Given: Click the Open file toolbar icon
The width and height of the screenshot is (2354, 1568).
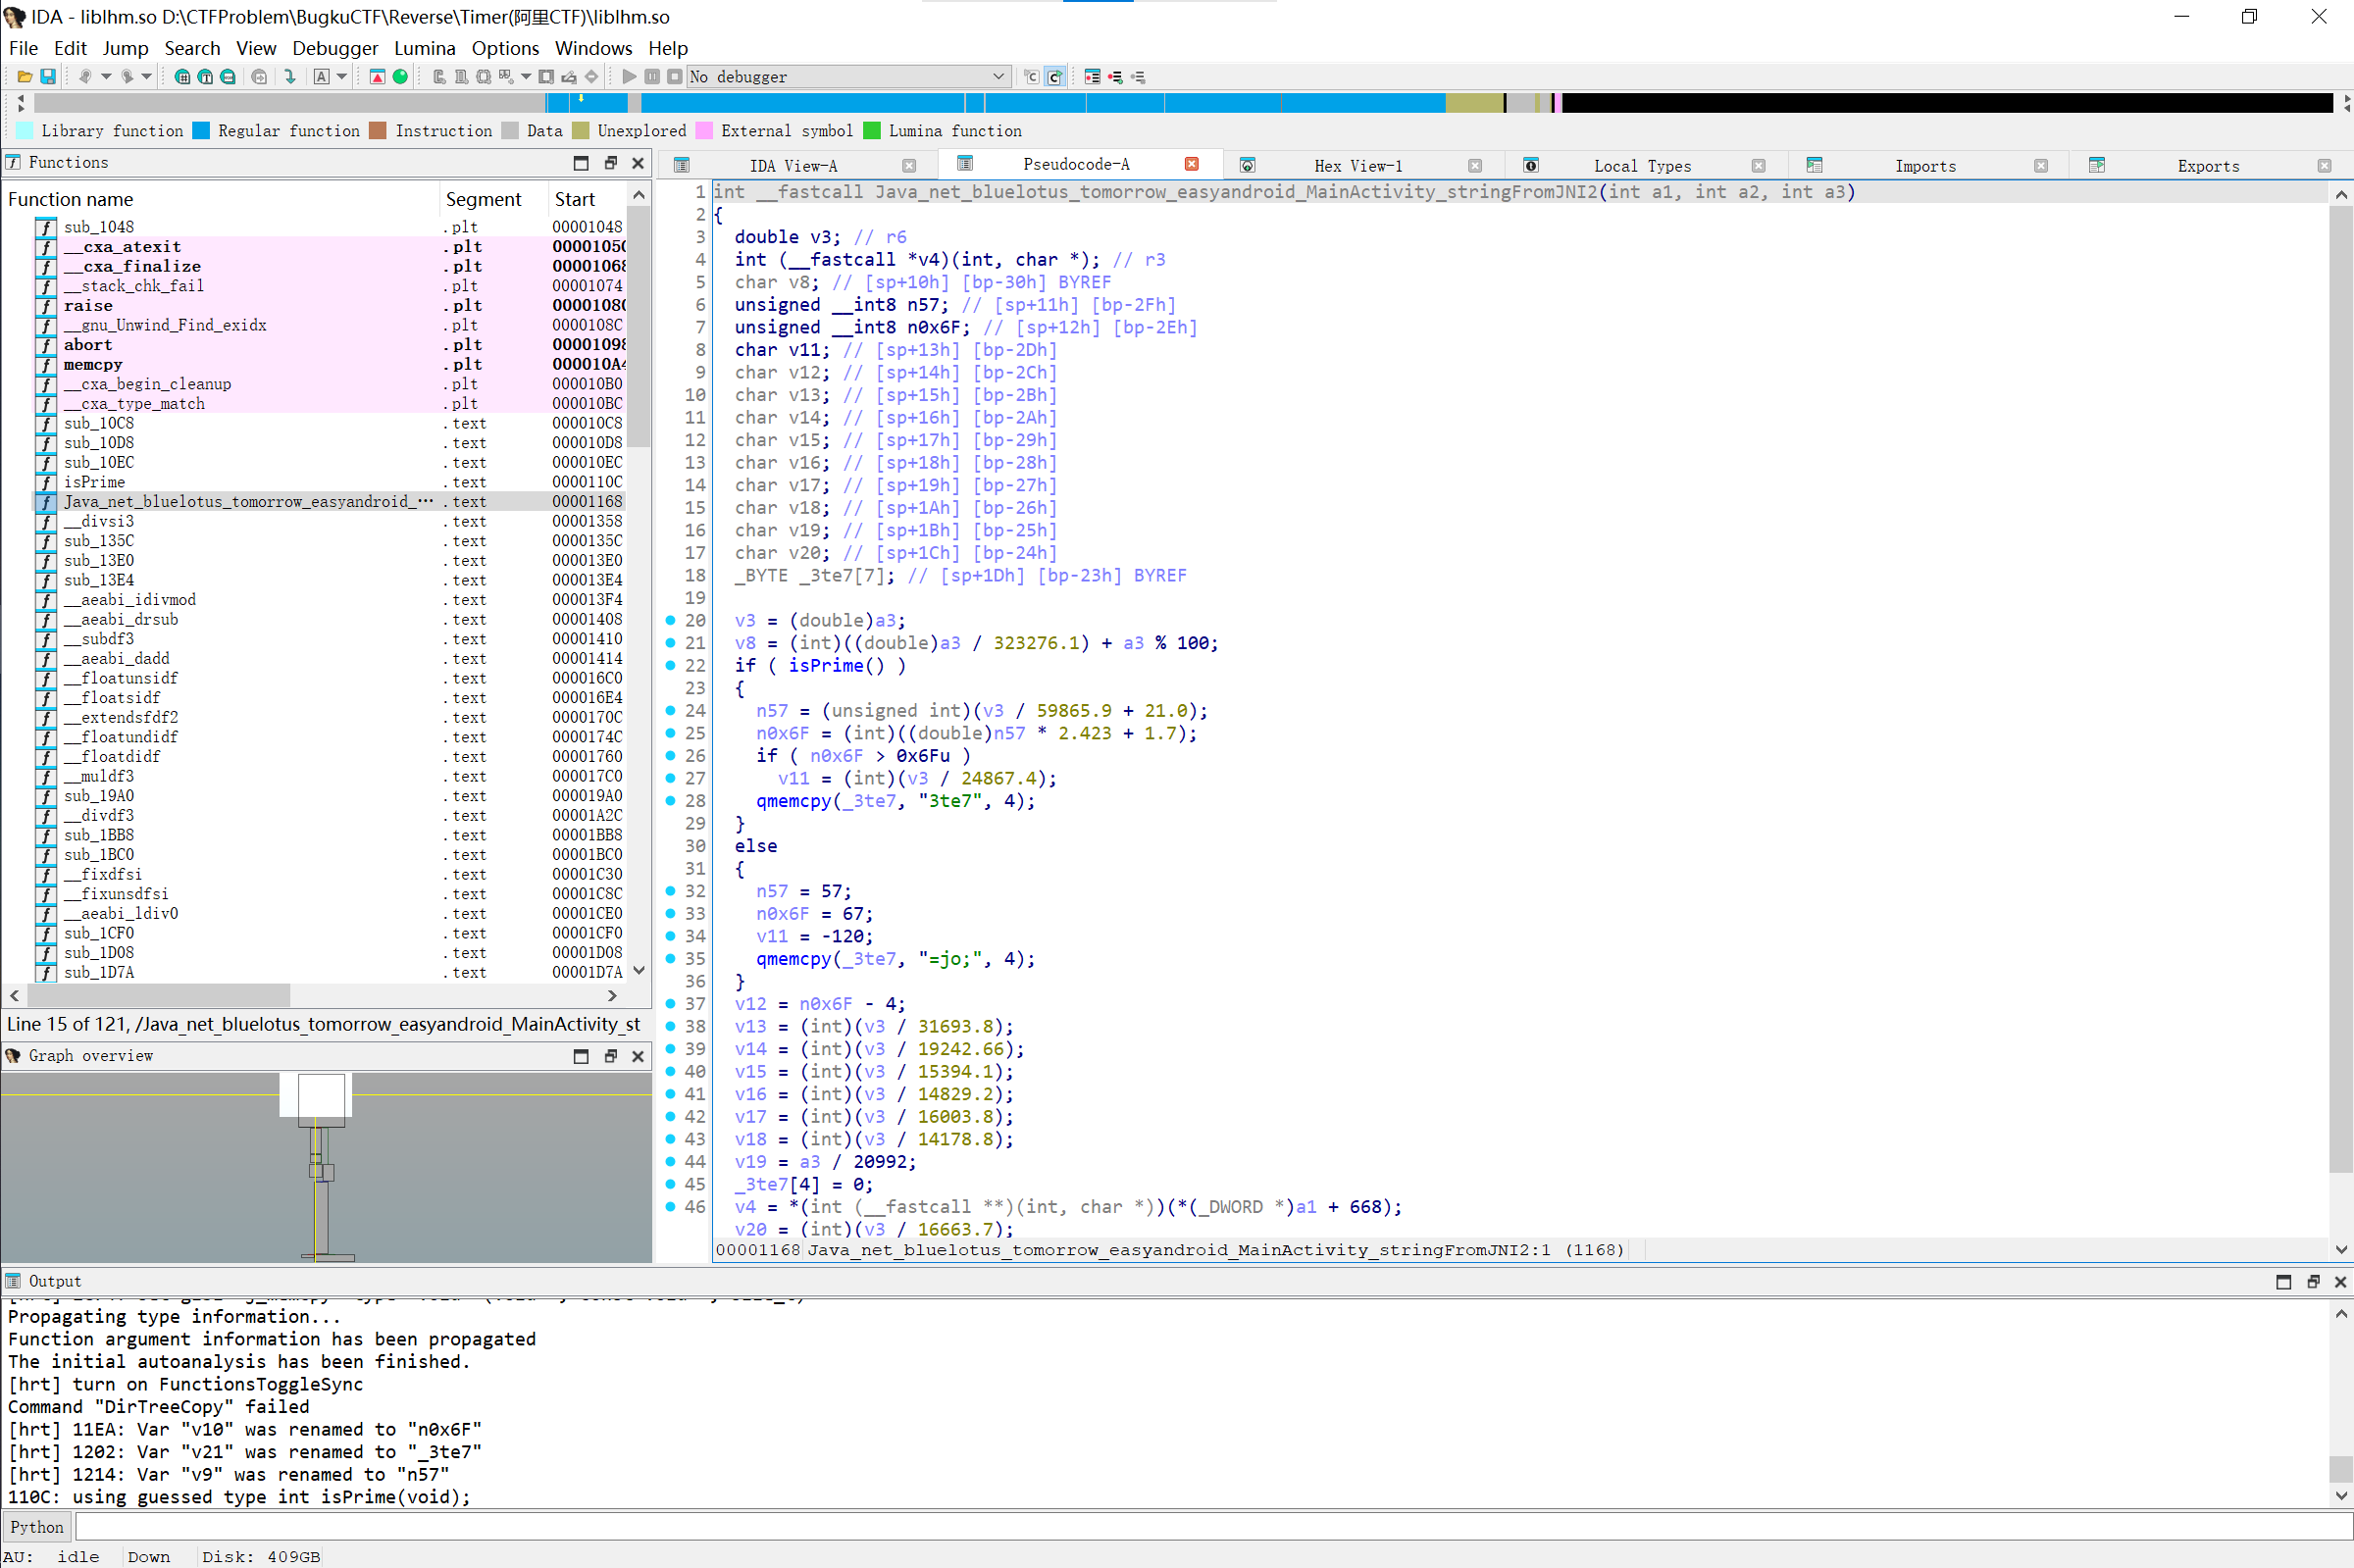Looking at the screenshot, I should coord(24,77).
